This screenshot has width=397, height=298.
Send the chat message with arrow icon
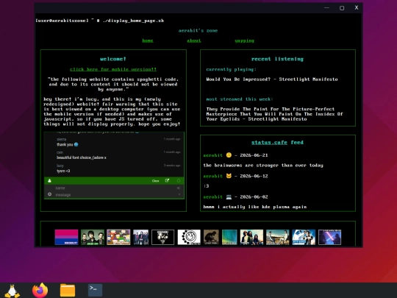(x=179, y=194)
